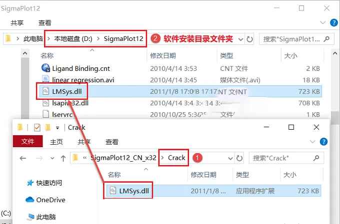340x224 pixels.
Task: Go back in Crack window
Action: point(23,159)
